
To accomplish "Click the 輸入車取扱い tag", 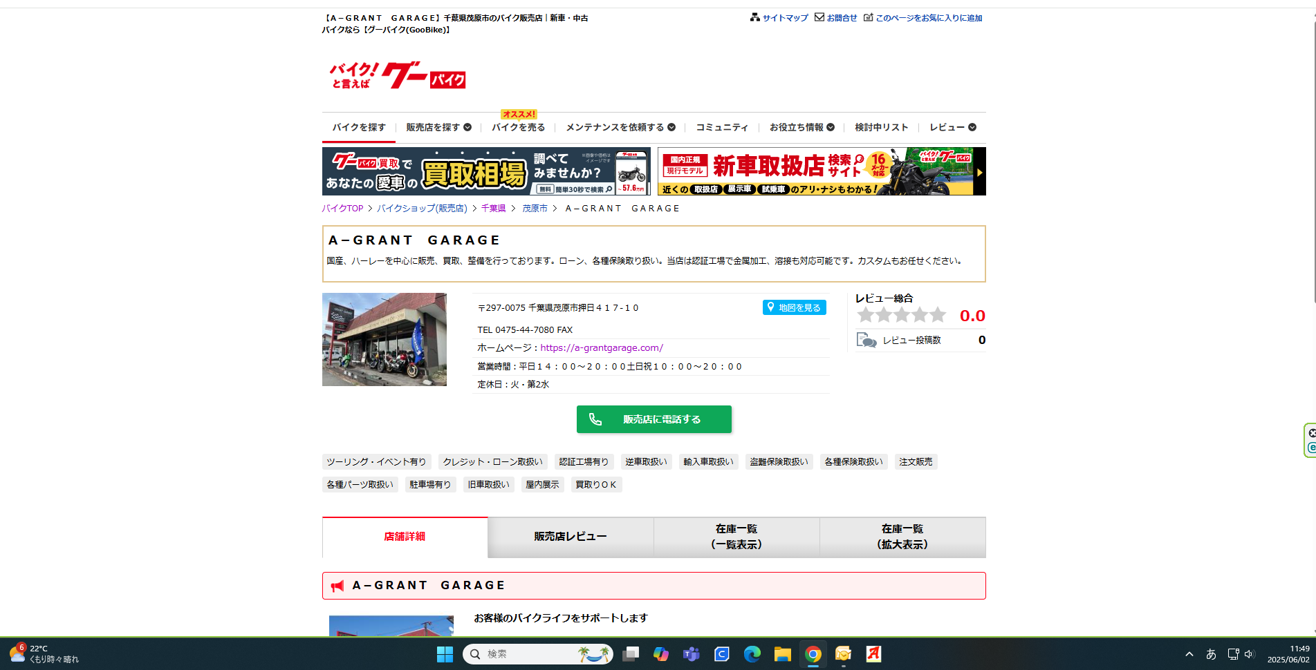I will click(709, 462).
